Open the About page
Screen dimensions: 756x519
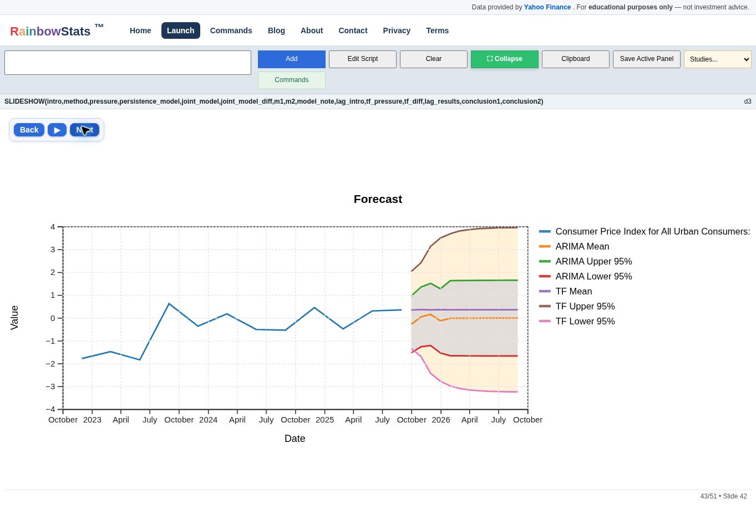tap(312, 30)
